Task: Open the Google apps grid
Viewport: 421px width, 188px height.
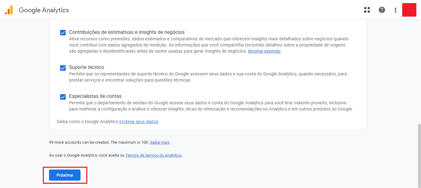Action: tap(367, 10)
